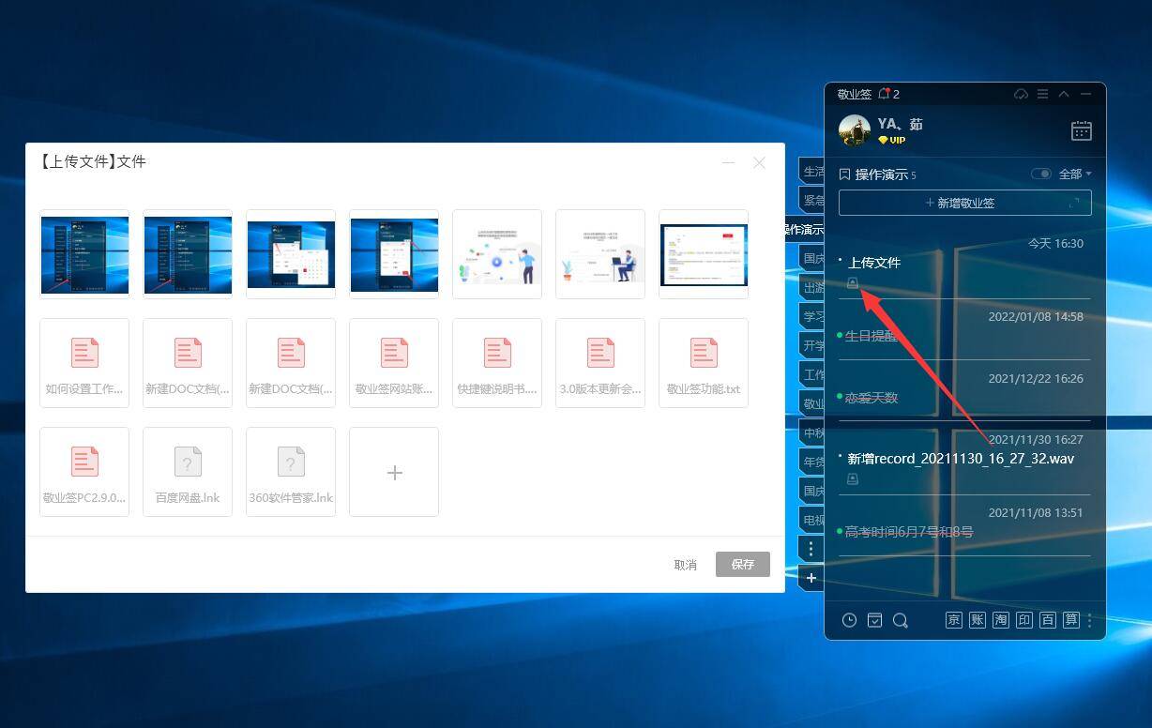Collapse 敬业签 panel with the up chevron
Image resolution: width=1152 pixels, height=728 pixels.
(1064, 94)
